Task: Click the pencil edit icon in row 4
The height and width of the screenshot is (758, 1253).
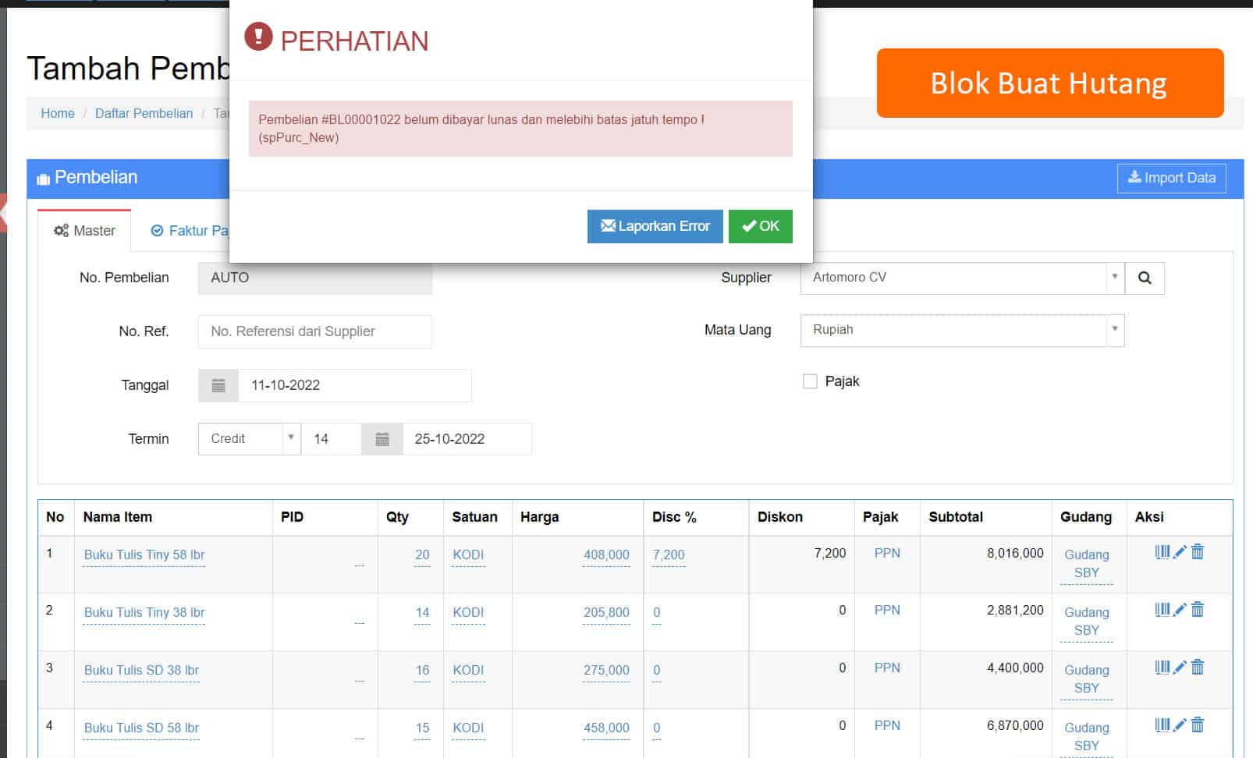Action: coord(1180,725)
